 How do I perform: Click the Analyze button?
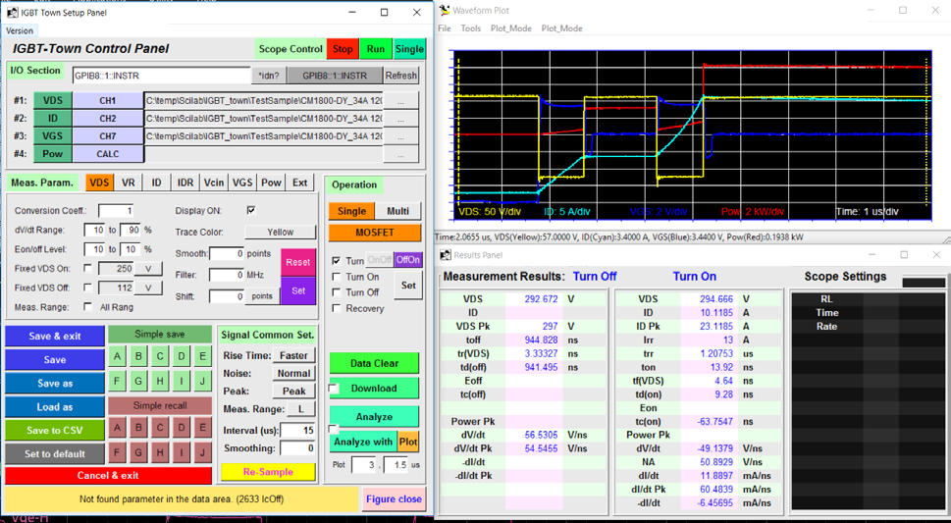374,417
